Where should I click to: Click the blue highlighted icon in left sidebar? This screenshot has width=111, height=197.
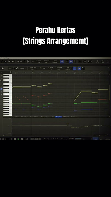click(x=1, y=89)
